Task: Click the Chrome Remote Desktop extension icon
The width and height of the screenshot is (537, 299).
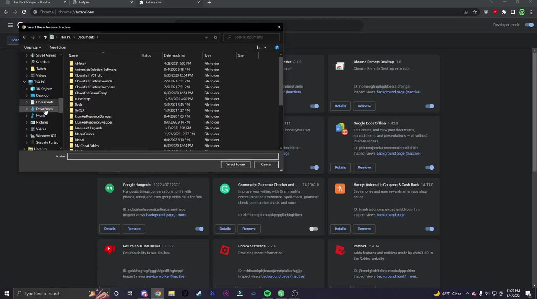Action: pos(340,66)
